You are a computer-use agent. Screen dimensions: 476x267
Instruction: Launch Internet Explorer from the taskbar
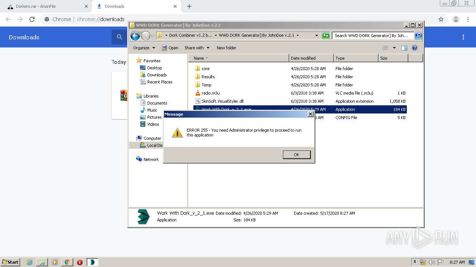click(29, 262)
